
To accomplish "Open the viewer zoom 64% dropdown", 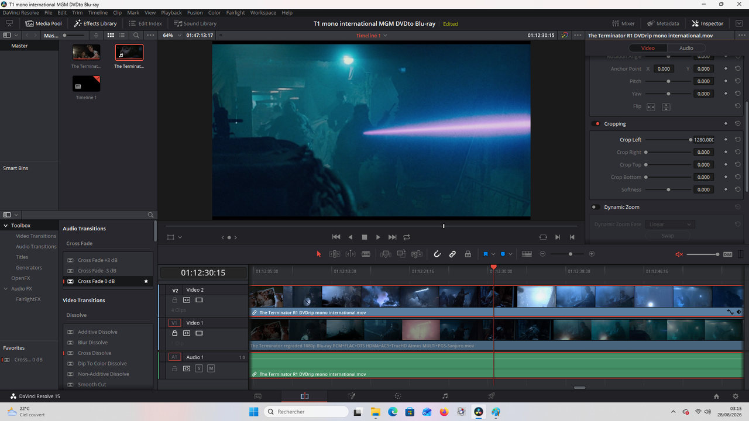I will tap(171, 35).
